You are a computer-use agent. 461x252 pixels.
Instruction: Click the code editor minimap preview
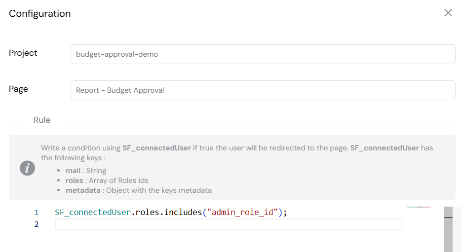click(x=419, y=207)
